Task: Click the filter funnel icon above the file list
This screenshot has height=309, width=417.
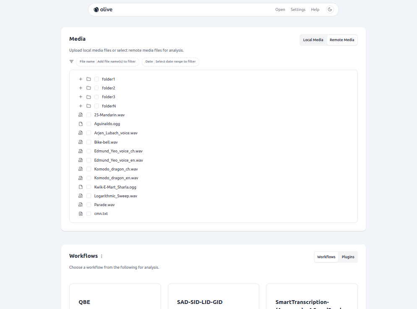Action: click(71, 61)
